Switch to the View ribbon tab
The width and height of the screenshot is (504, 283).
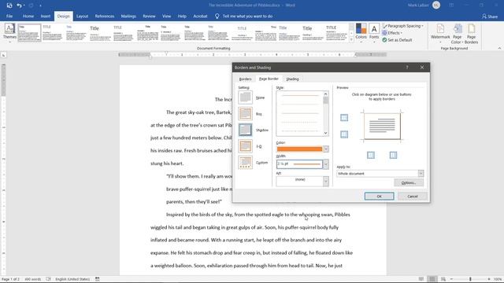click(x=166, y=16)
